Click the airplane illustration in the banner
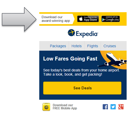The width and height of the screenshot is (130, 120). pyautogui.click(x=112, y=60)
